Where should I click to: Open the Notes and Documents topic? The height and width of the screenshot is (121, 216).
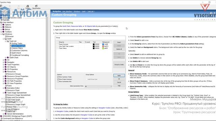click(16, 97)
